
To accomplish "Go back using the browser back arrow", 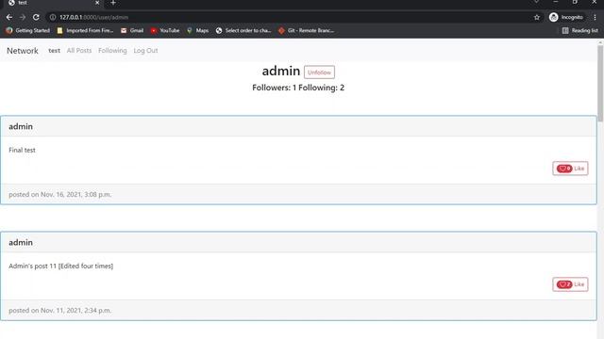I will click(x=9, y=17).
